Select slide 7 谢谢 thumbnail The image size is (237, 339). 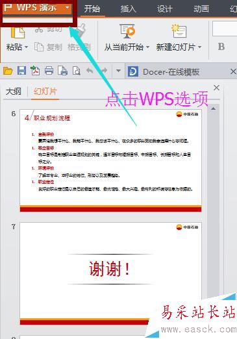(110, 273)
